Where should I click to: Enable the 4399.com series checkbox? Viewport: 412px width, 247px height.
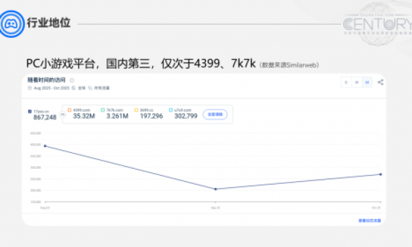tap(69, 110)
